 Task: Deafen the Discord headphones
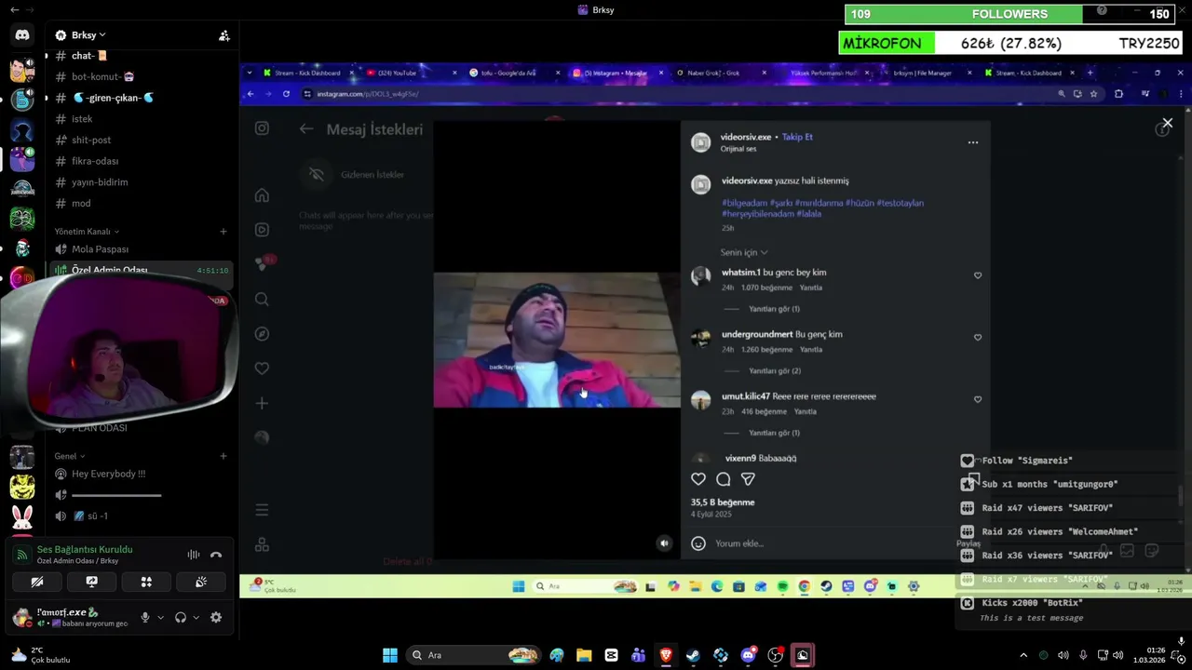181,617
